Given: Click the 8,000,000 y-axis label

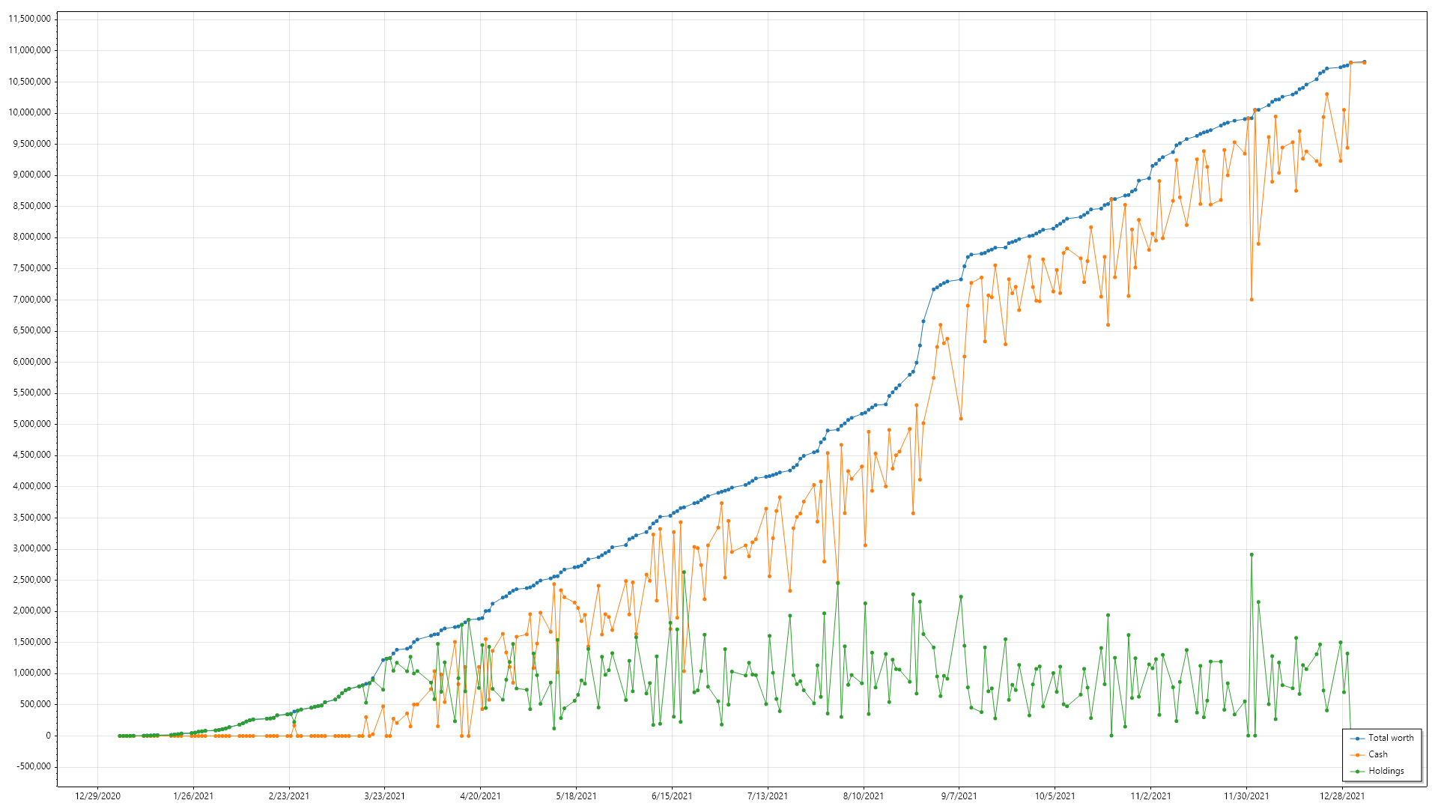Looking at the screenshot, I should point(32,237).
